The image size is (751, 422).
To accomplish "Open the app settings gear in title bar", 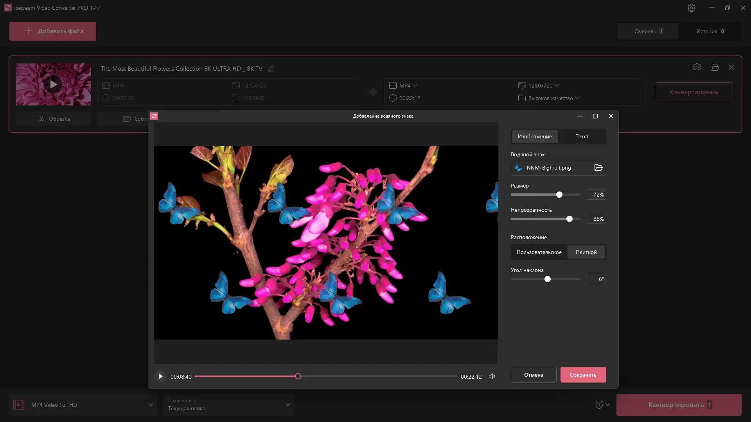I will (x=691, y=8).
